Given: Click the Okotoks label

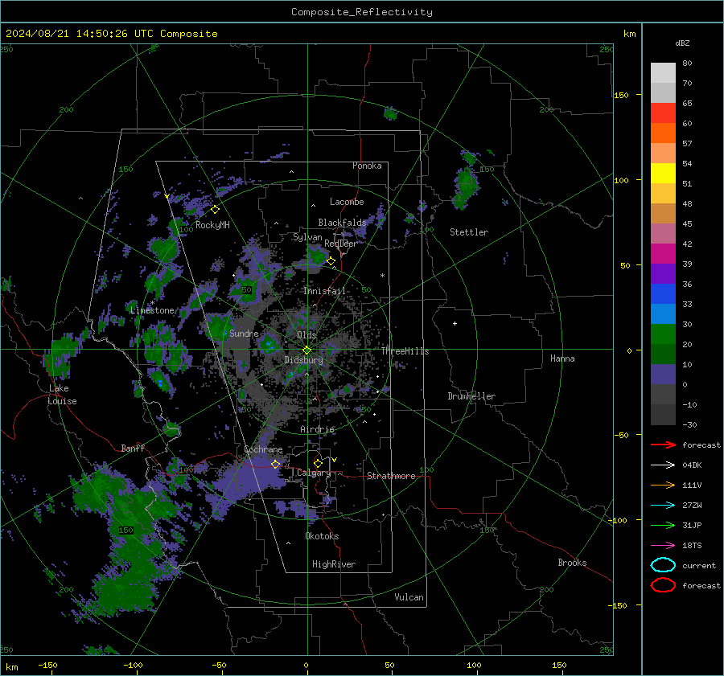Looking at the screenshot, I should [322, 536].
